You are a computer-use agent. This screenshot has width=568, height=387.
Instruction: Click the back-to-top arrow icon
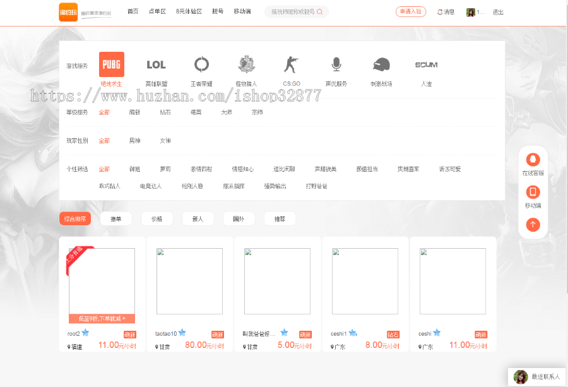[533, 224]
